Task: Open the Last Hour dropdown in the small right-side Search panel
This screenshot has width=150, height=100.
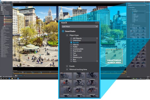Action: [137, 5]
